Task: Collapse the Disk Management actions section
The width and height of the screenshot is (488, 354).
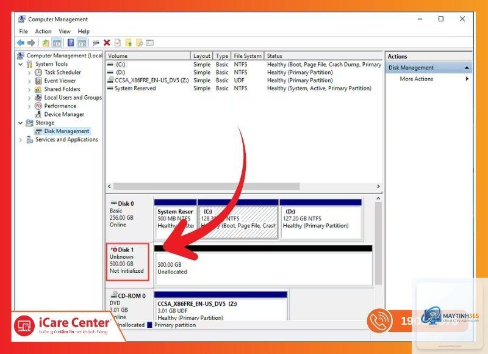Action: (467, 68)
